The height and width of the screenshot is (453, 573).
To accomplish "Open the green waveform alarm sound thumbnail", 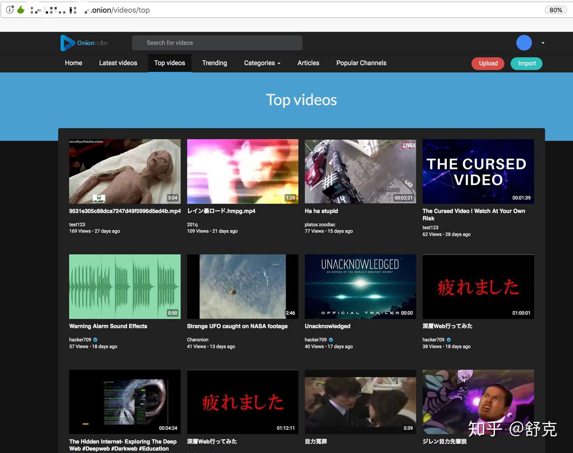I will pos(125,286).
